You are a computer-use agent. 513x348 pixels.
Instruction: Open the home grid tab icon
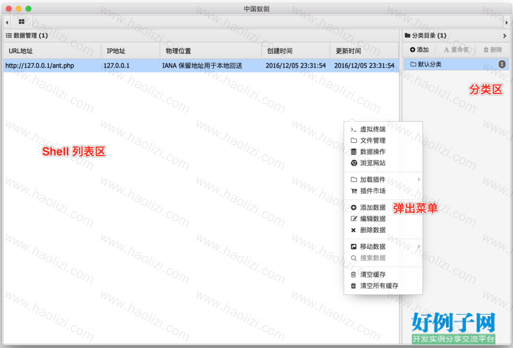click(x=21, y=22)
